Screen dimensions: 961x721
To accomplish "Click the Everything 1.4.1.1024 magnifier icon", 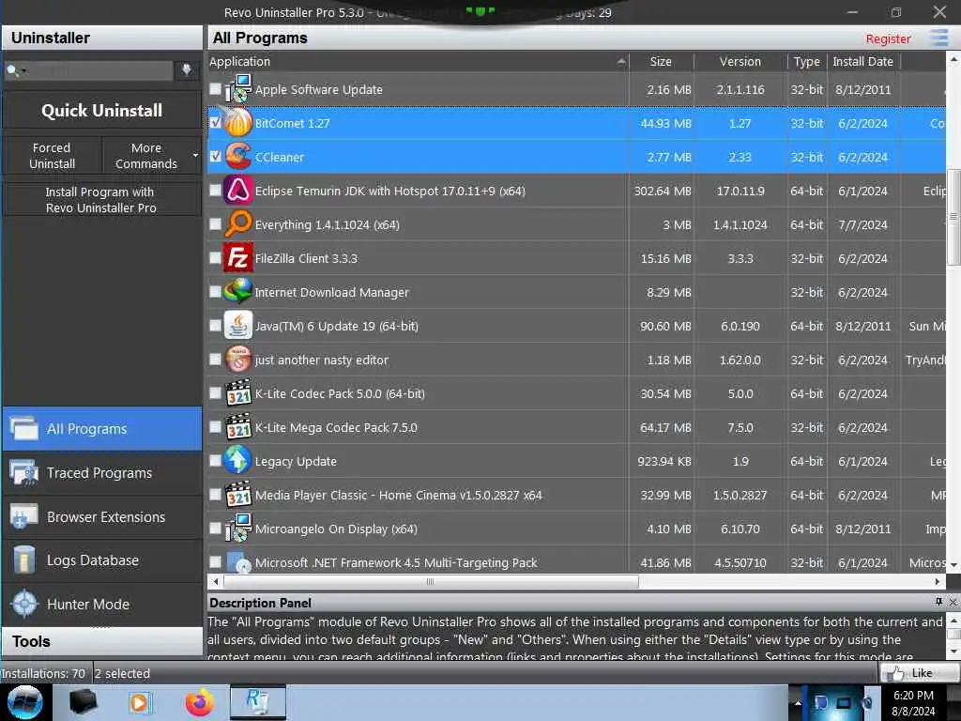I will click(x=238, y=223).
